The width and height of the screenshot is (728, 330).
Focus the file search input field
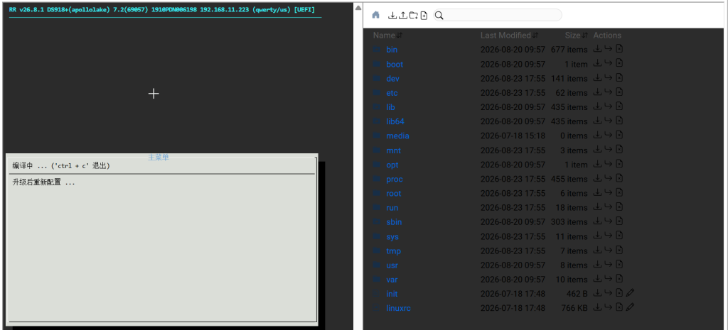tap(498, 16)
